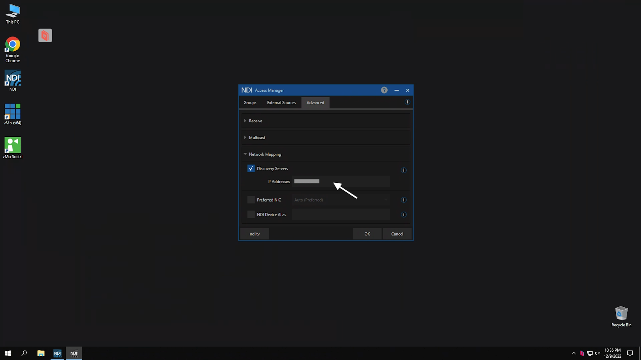641x360 pixels.
Task: Expand the Multicast section
Action: point(326,138)
